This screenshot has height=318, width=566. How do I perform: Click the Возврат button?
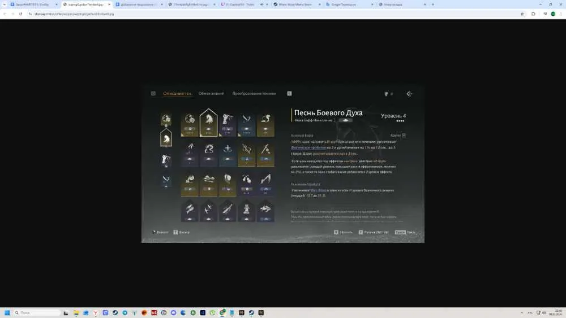[160, 232]
